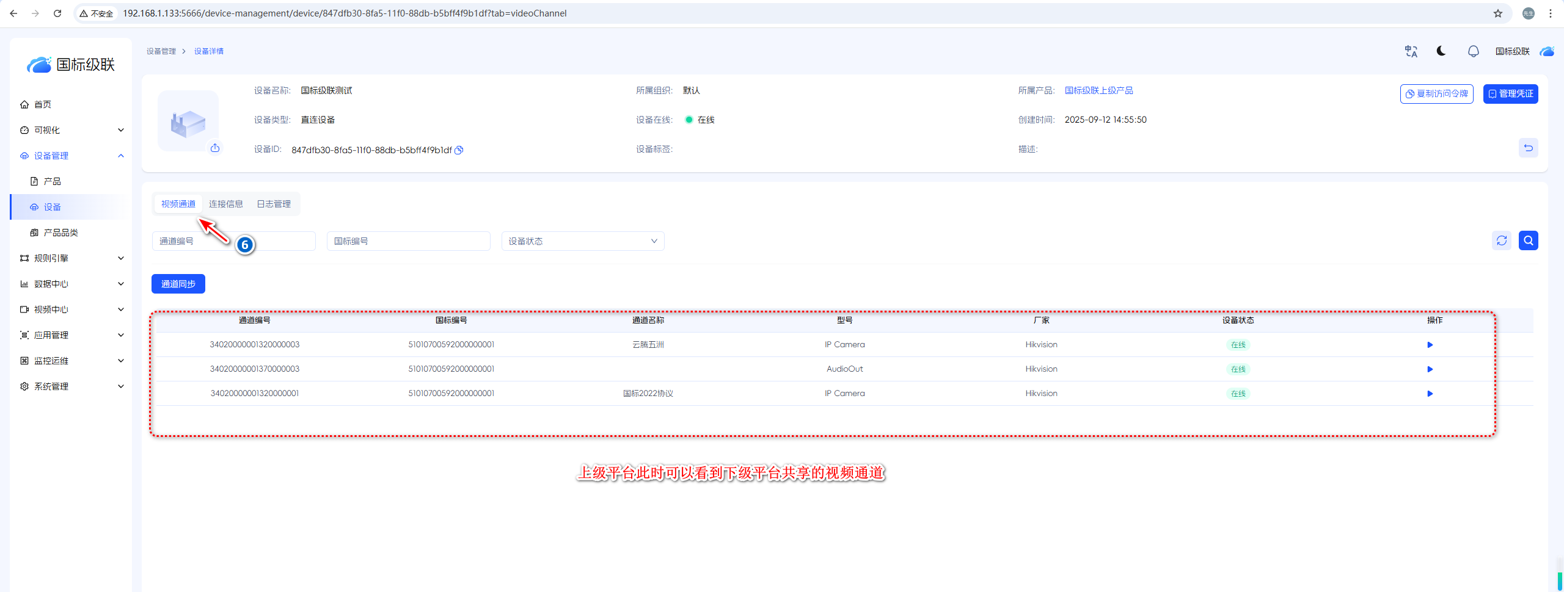This screenshot has width=1564, height=592.
Task: Click the language translation icon
Action: (x=1411, y=52)
